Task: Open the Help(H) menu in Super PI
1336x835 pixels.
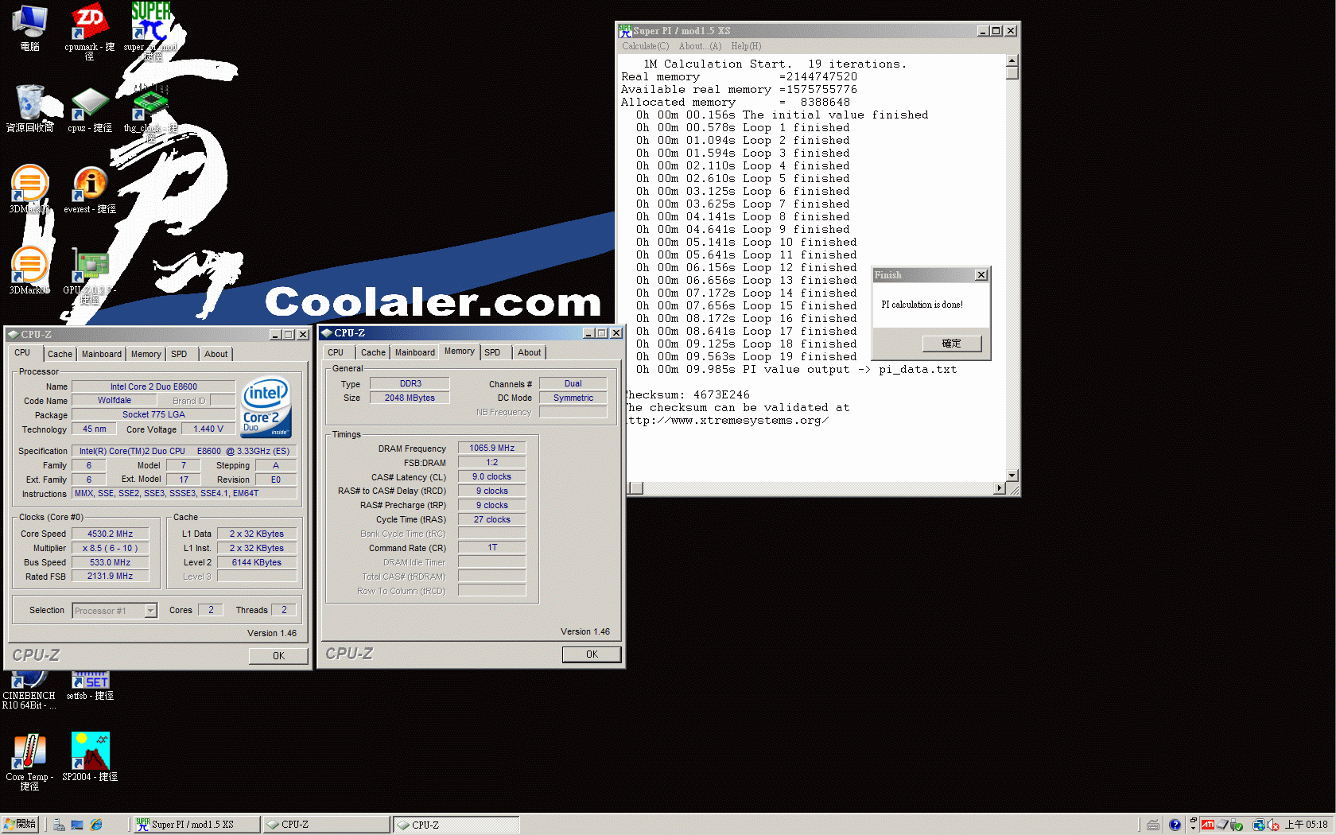Action: tap(746, 46)
